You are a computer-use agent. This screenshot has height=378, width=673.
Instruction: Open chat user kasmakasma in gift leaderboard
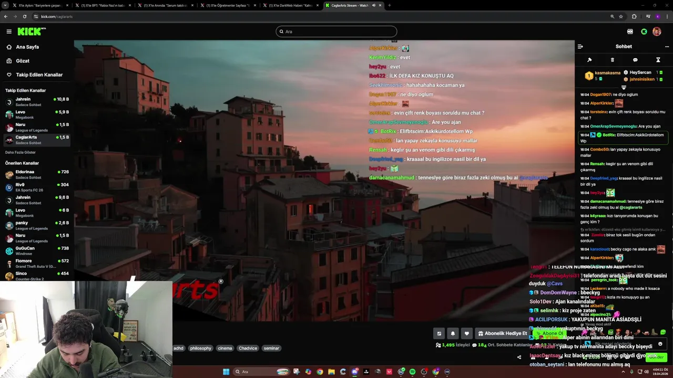point(607,73)
